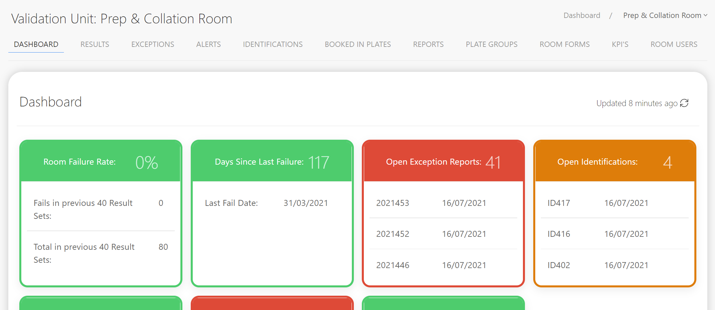Switch to the PLATE GROUPS tab
This screenshot has height=310, width=715.
[x=492, y=44]
